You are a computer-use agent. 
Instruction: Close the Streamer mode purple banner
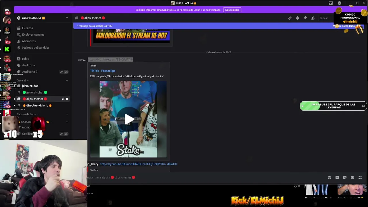[x=362, y=10]
